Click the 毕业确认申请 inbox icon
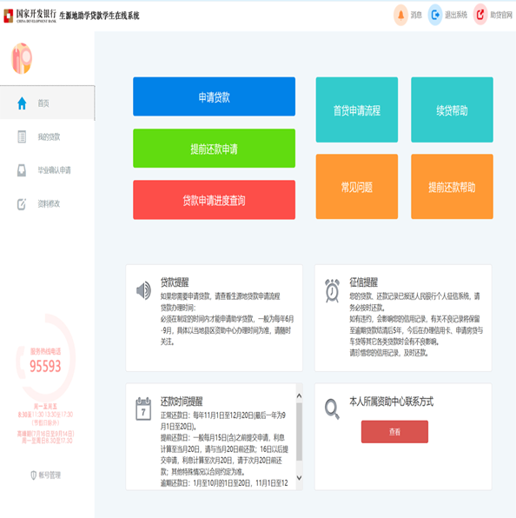This screenshot has width=516, height=518. (x=22, y=170)
